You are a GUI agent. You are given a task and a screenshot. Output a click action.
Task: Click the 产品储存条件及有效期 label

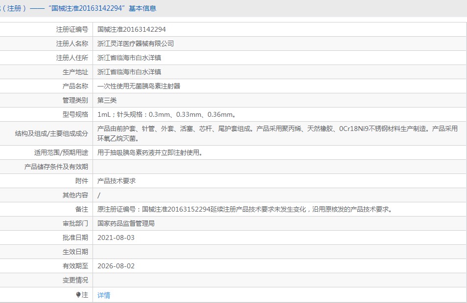pos(56,167)
